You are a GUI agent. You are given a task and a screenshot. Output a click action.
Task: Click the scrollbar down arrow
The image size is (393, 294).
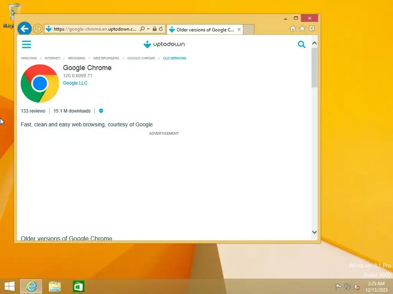pyautogui.click(x=315, y=232)
